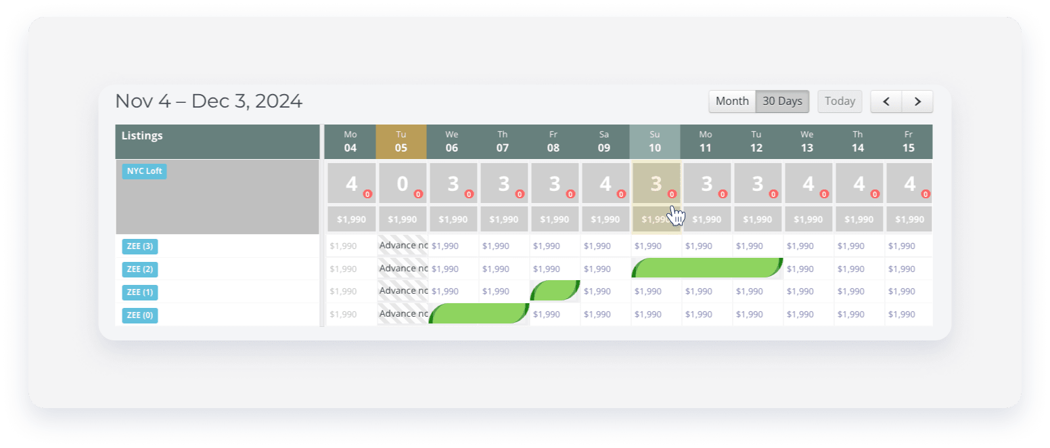Select the Sa 09 date header
The height and width of the screenshot is (448, 1050).
click(604, 141)
